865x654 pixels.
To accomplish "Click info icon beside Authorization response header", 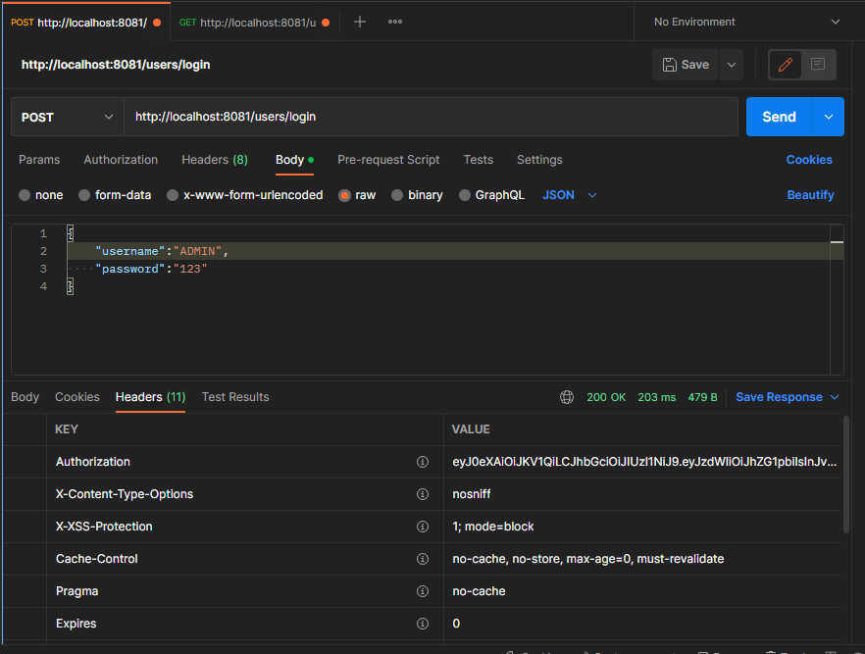I will pos(423,461).
